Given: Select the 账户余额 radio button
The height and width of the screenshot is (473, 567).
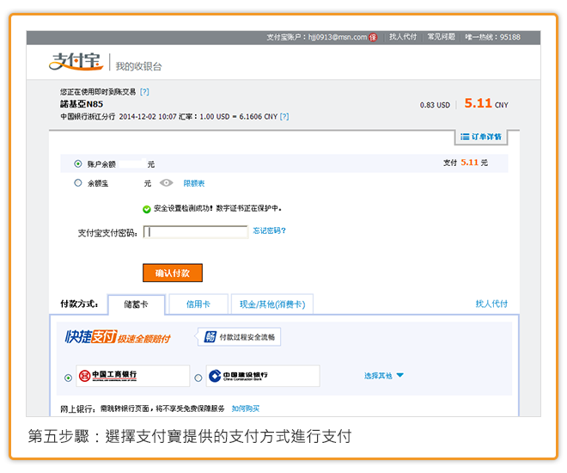Looking at the screenshot, I should (x=78, y=163).
